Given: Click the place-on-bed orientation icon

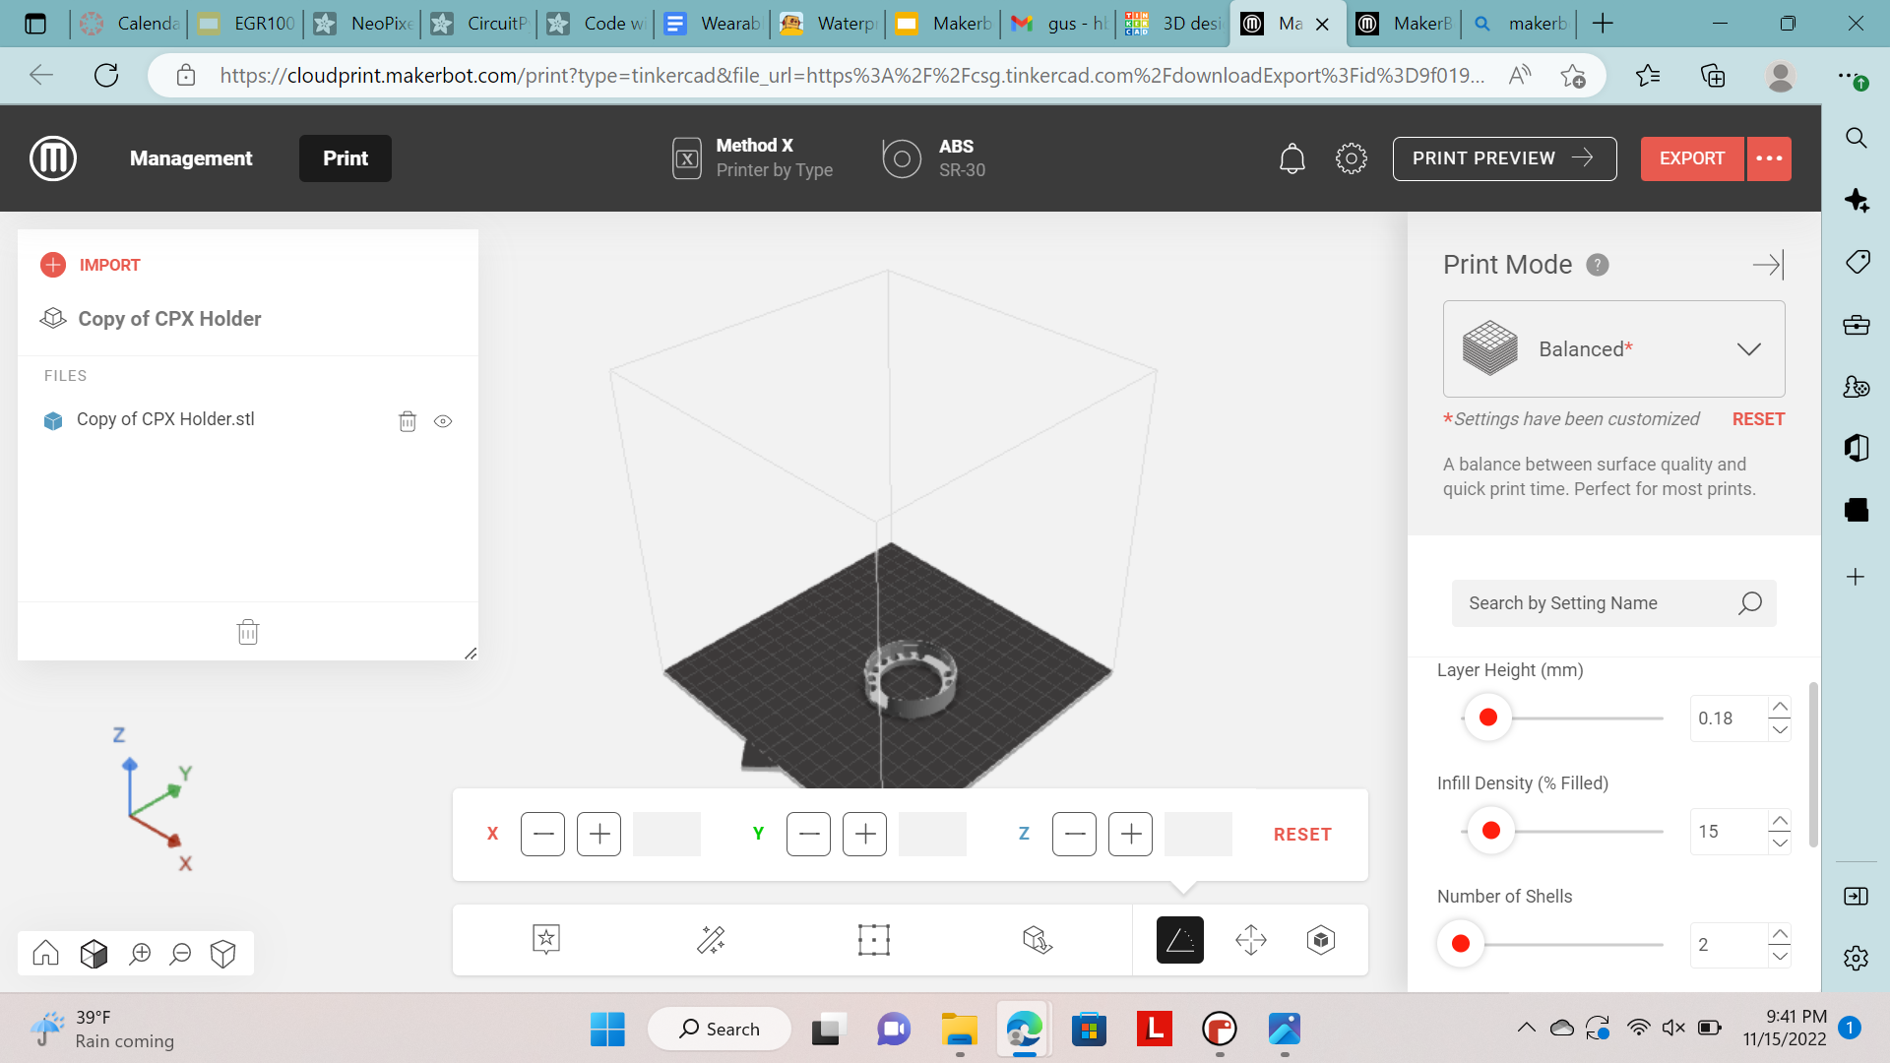Looking at the screenshot, I should (x=1039, y=940).
